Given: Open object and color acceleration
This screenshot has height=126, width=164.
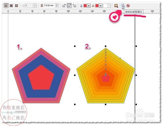Looking at the screenshot, I should 116,6.
